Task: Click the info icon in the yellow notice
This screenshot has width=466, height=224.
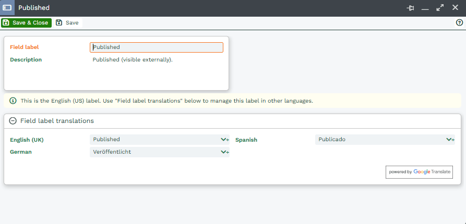Action: tap(13, 101)
